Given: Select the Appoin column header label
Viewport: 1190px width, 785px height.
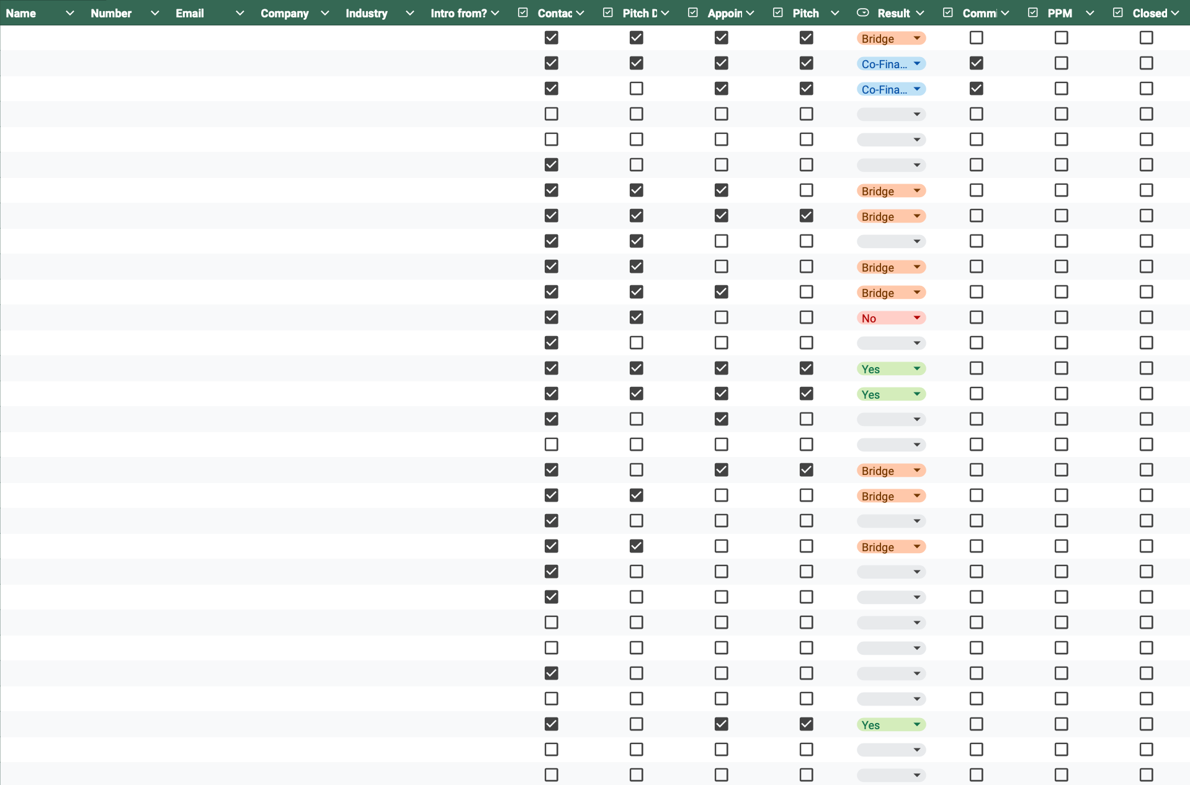Looking at the screenshot, I should (725, 13).
